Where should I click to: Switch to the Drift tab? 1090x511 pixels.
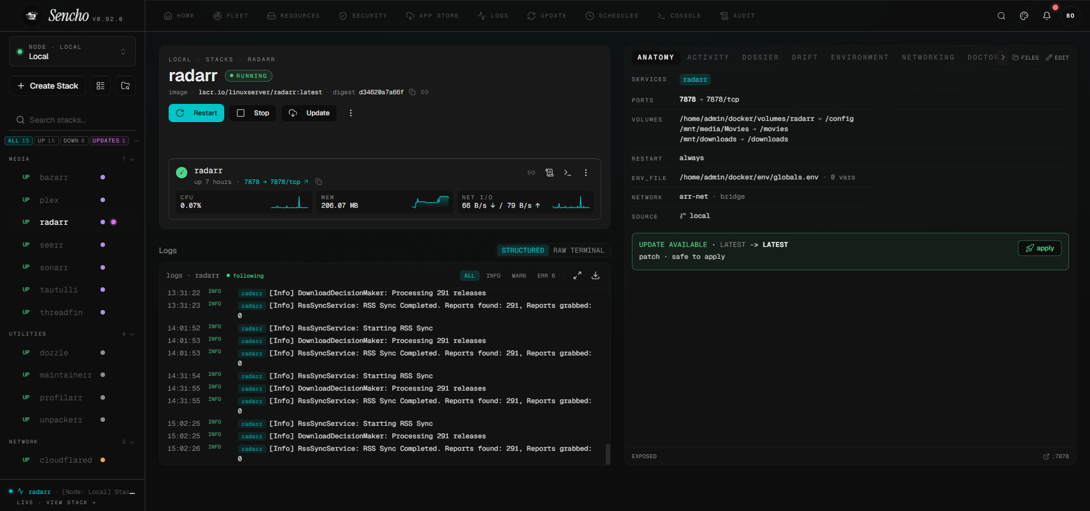click(x=805, y=57)
